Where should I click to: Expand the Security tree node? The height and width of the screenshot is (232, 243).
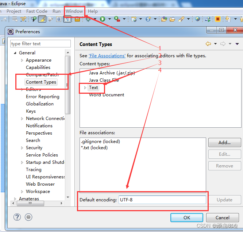22,148
